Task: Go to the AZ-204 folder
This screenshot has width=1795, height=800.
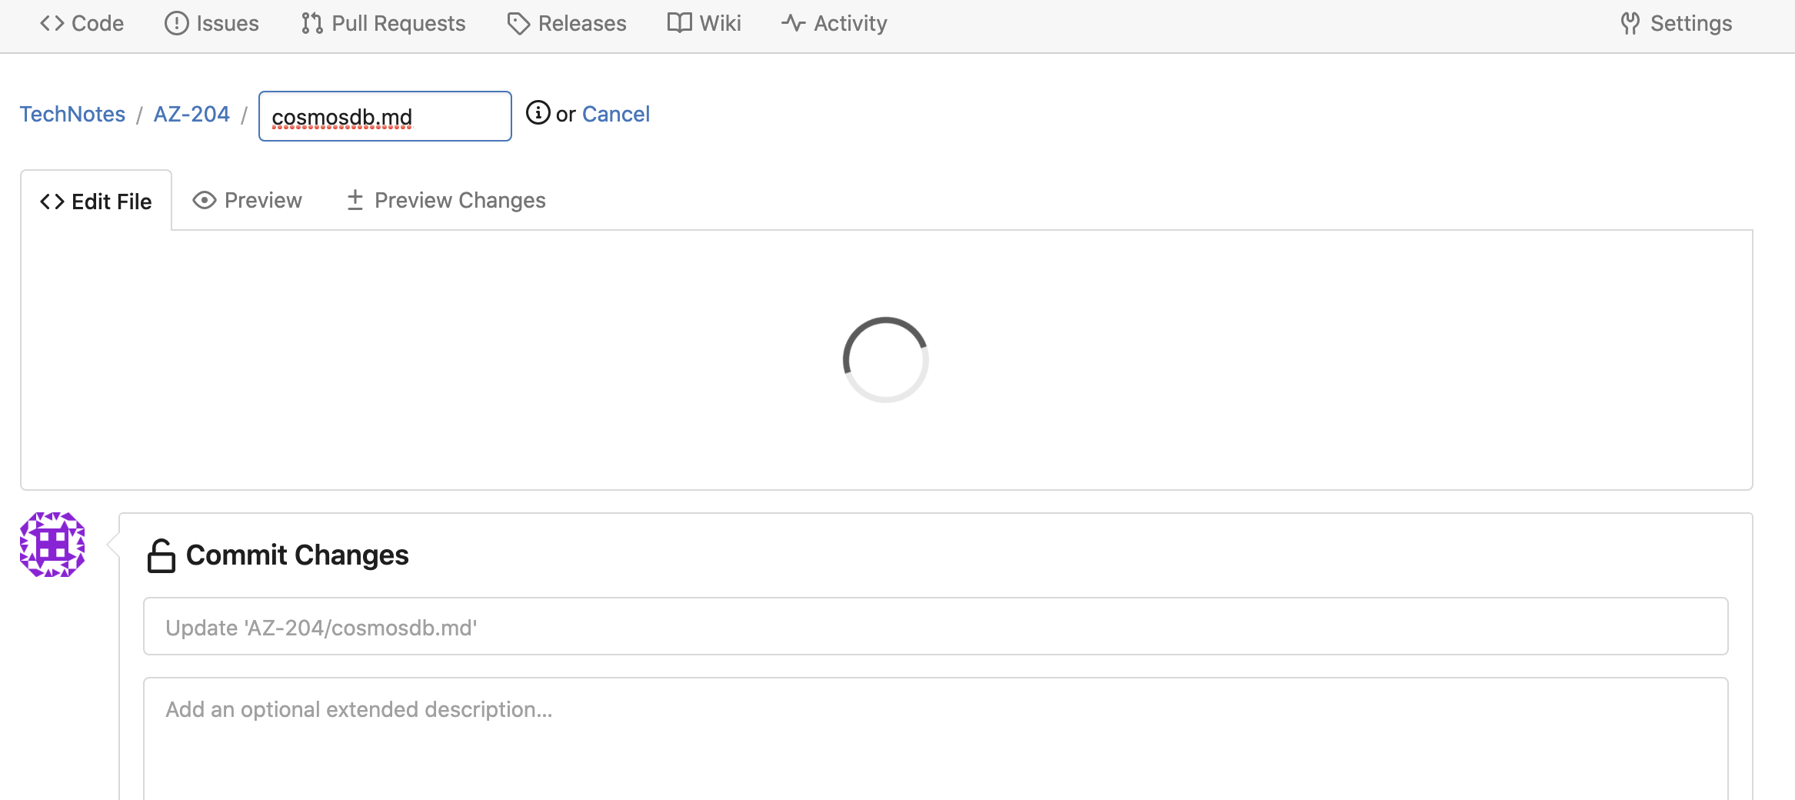Action: [x=191, y=114]
